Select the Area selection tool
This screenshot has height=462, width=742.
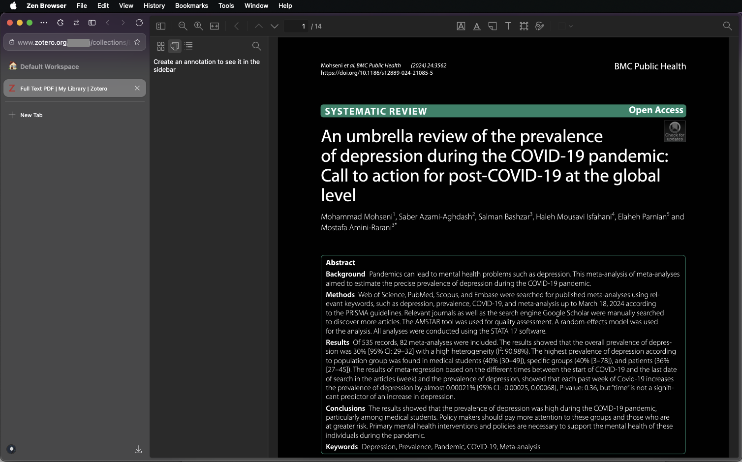[x=524, y=26]
